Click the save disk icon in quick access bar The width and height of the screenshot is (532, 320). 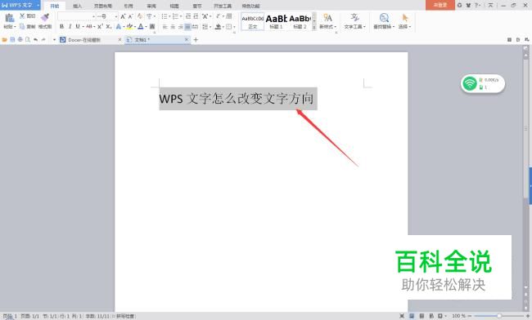(12, 39)
